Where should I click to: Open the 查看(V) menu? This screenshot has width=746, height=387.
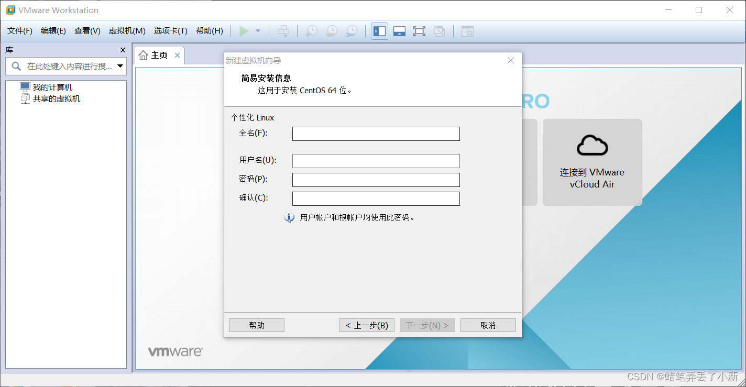[x=87, y=31]
